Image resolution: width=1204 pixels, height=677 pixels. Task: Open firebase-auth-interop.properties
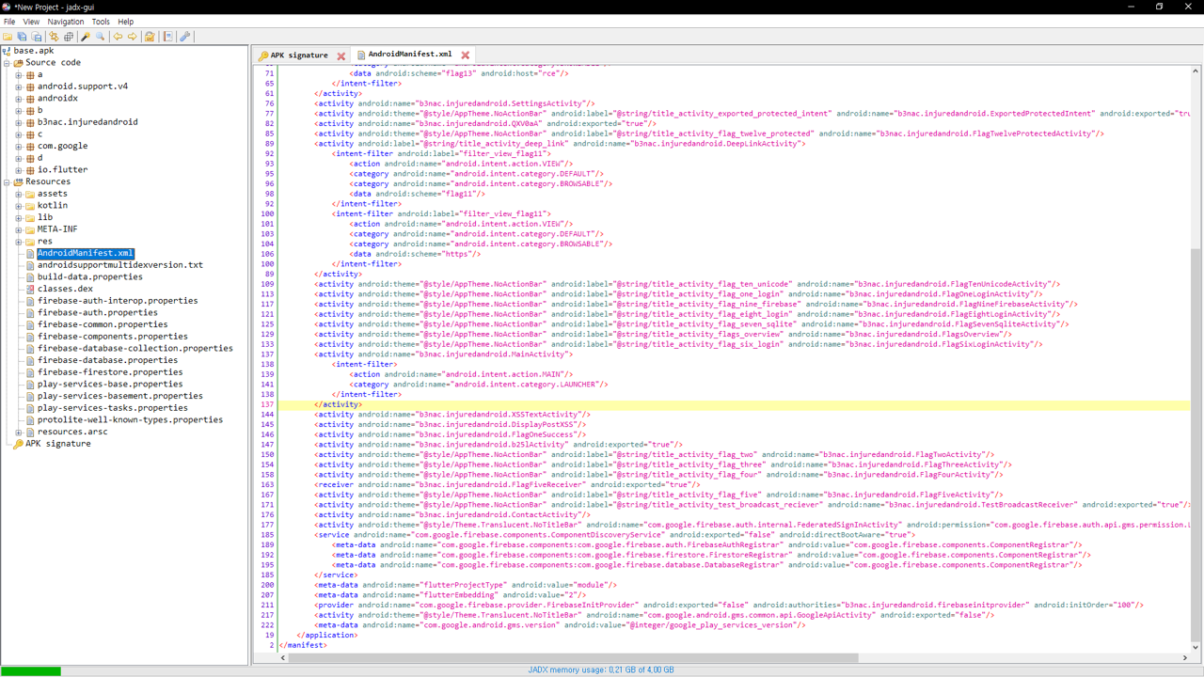pyautogui.click(x=118, y=301)
